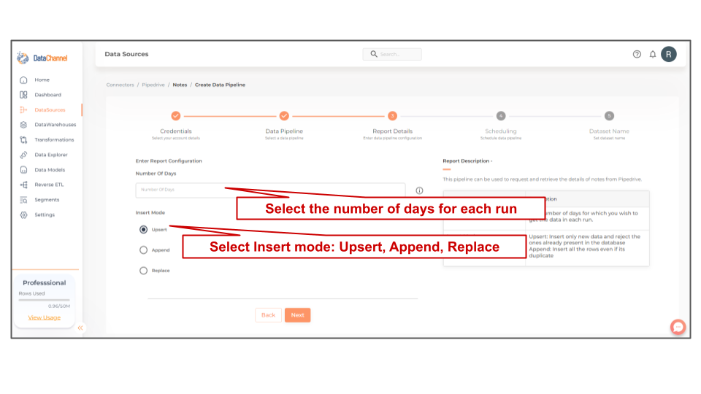Viewport: 701px width, 394px height.
Task: Select the Upsert insert mode
Action: pyautogui.click(x=144, y=230)
